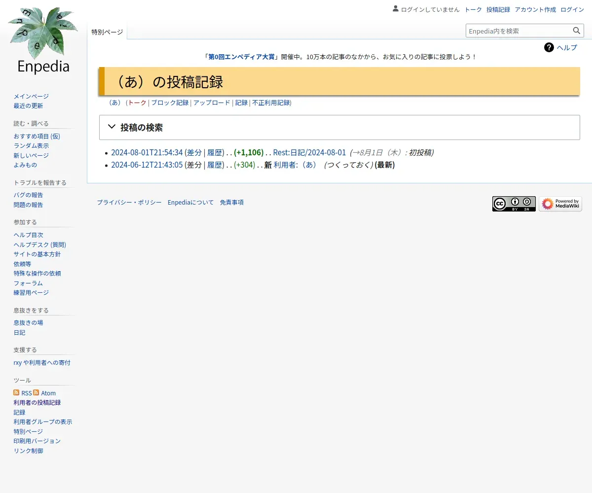Open ブロック記録 link
Image resolution: width=592 pixels, height=493 pixels.
(x=170, y=103)
